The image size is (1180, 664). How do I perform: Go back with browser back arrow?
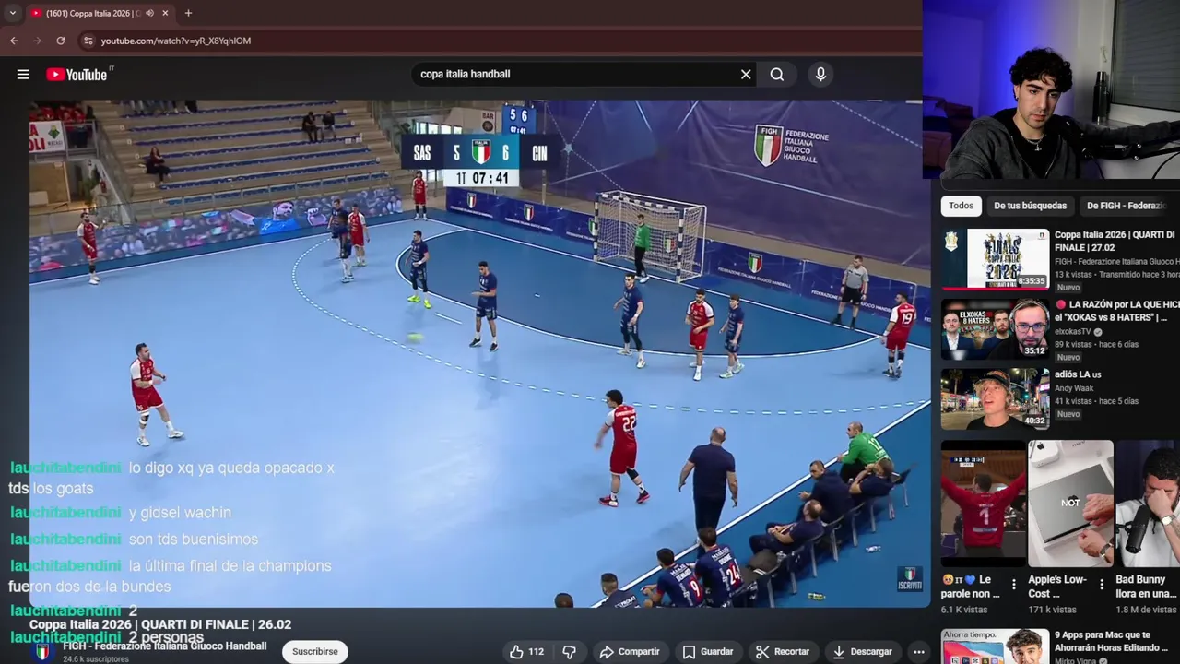14,41
